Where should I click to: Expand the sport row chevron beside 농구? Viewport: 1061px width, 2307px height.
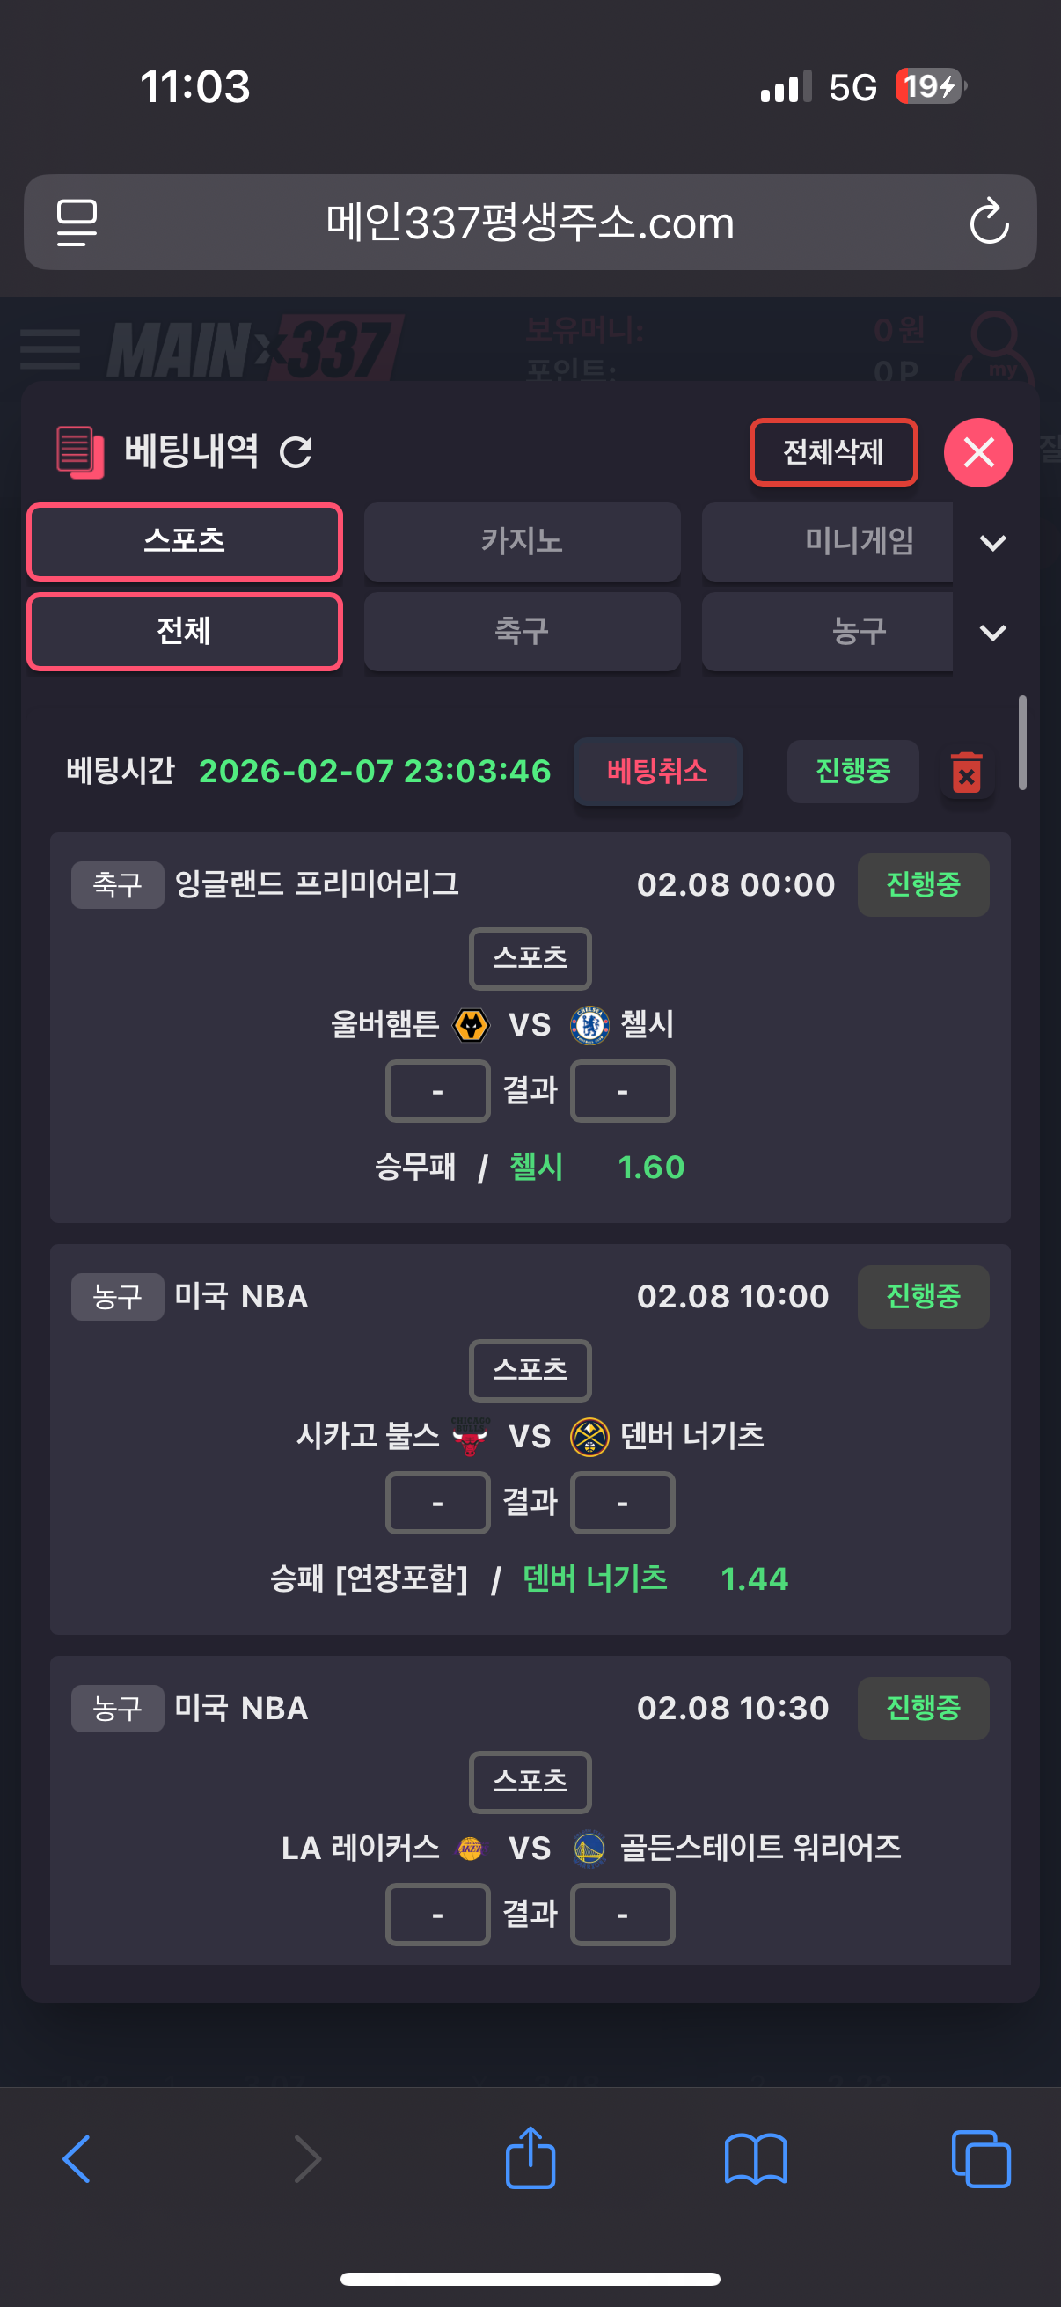tap(993, 633)
